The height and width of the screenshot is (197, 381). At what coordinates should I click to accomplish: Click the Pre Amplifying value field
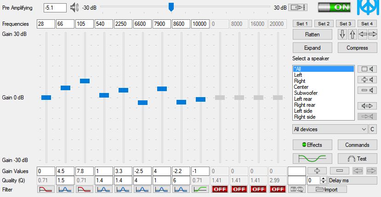(x=55, y=7)
